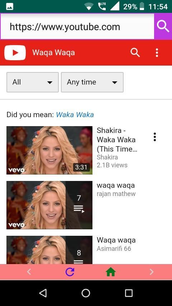Open Android recent apps square button
The height and width of the screenshot is (306, 172).
coord(129,293)
